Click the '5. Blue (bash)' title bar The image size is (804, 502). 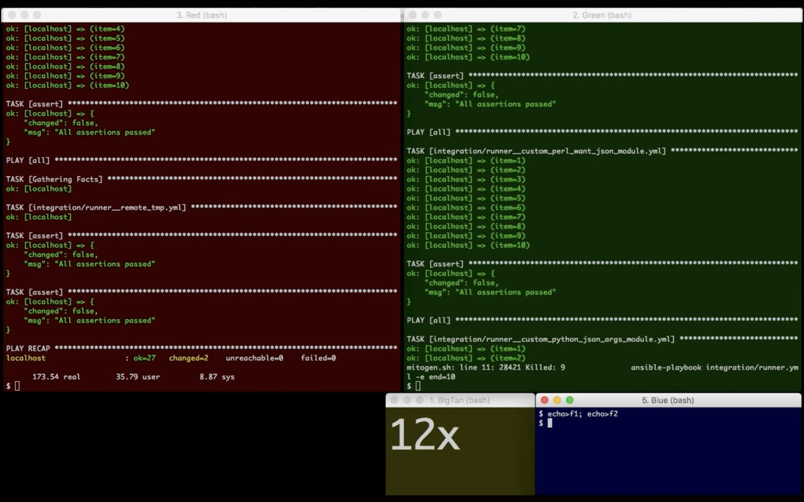pos(668,400)
